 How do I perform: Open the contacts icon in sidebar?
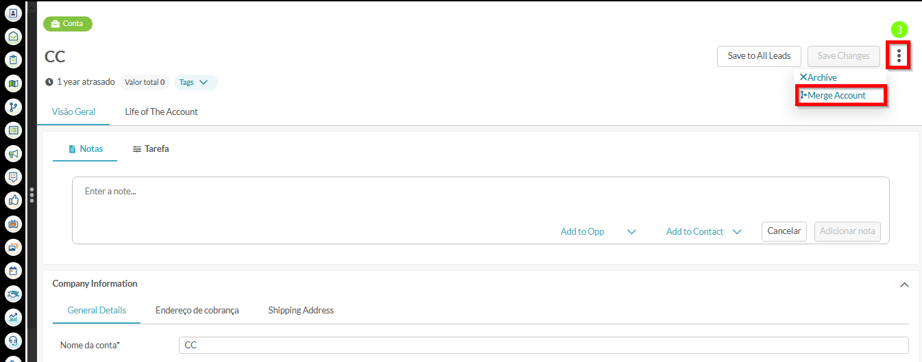(x=13, y=13)
